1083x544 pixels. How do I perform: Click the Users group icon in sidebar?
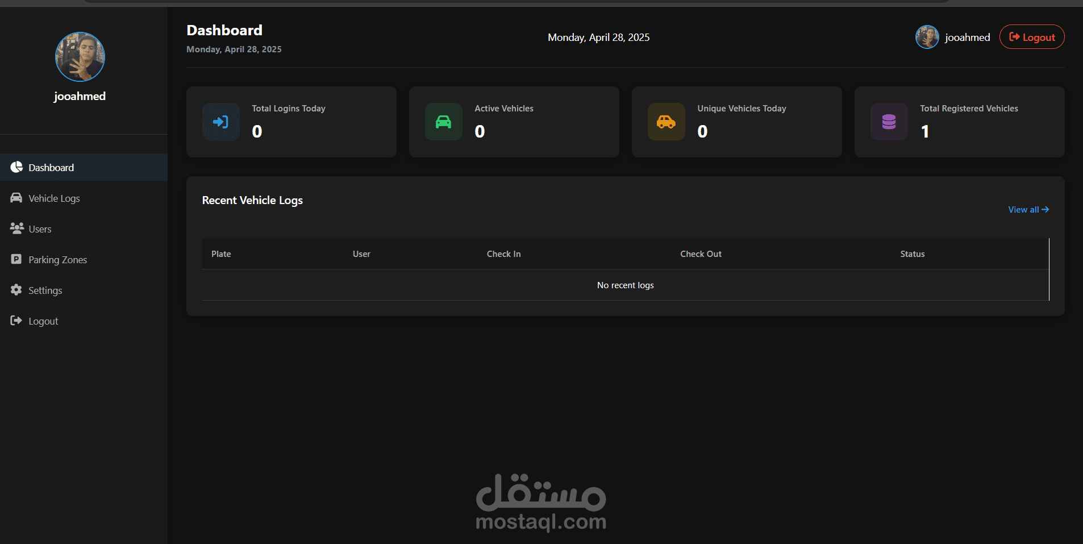click(x=16, y=229)
